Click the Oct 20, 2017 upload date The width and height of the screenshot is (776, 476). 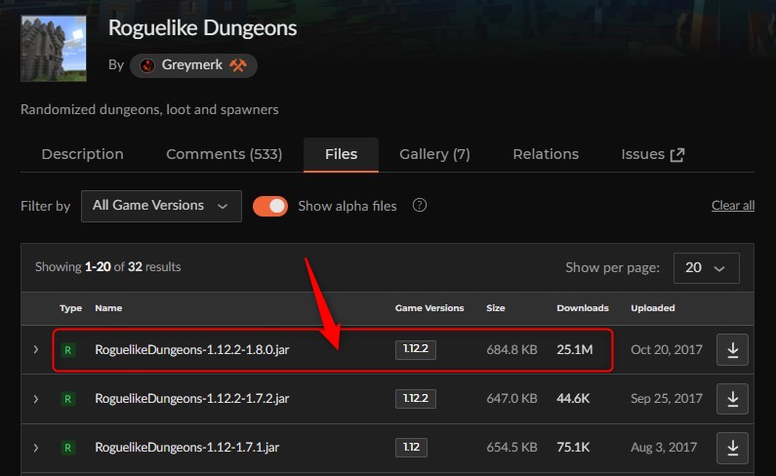tap(667, 350)
